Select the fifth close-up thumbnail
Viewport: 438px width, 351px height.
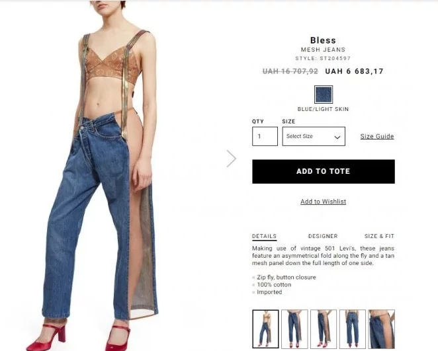[381, 329]
